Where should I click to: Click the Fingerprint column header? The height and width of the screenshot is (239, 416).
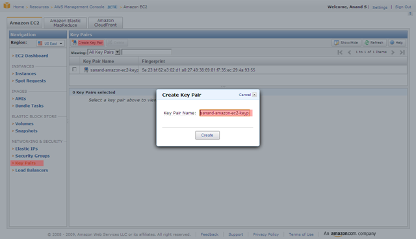tap(273, 61)
